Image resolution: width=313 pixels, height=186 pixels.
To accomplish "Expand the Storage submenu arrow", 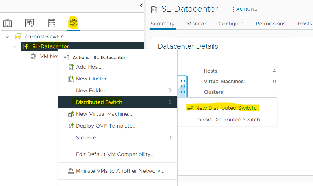I will (x=170, y=137).
